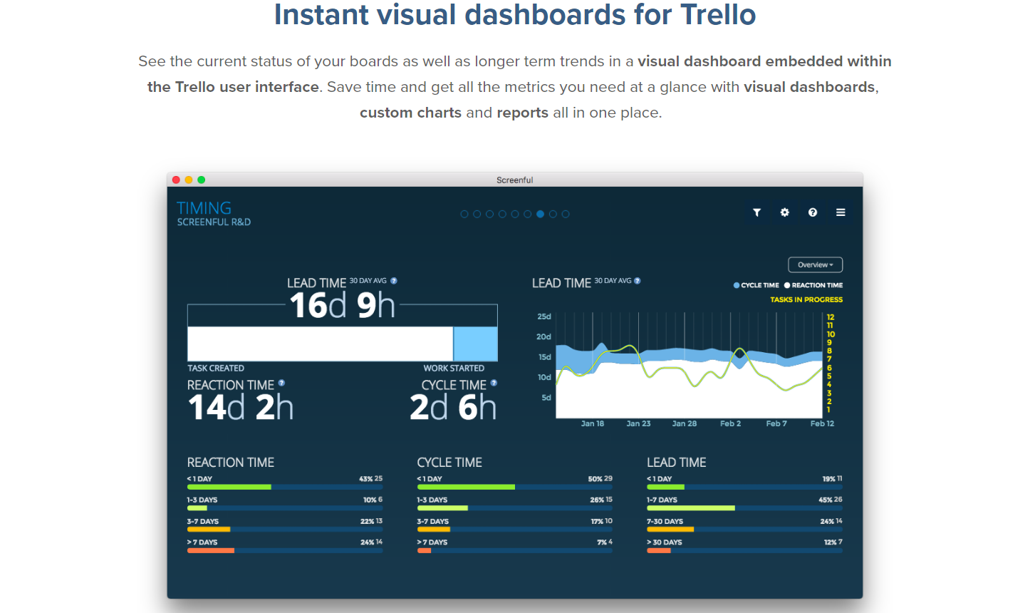Viewport: 1035px width, 613px height.
Task: Open the hamburger menu
Action: pos(841,212)
